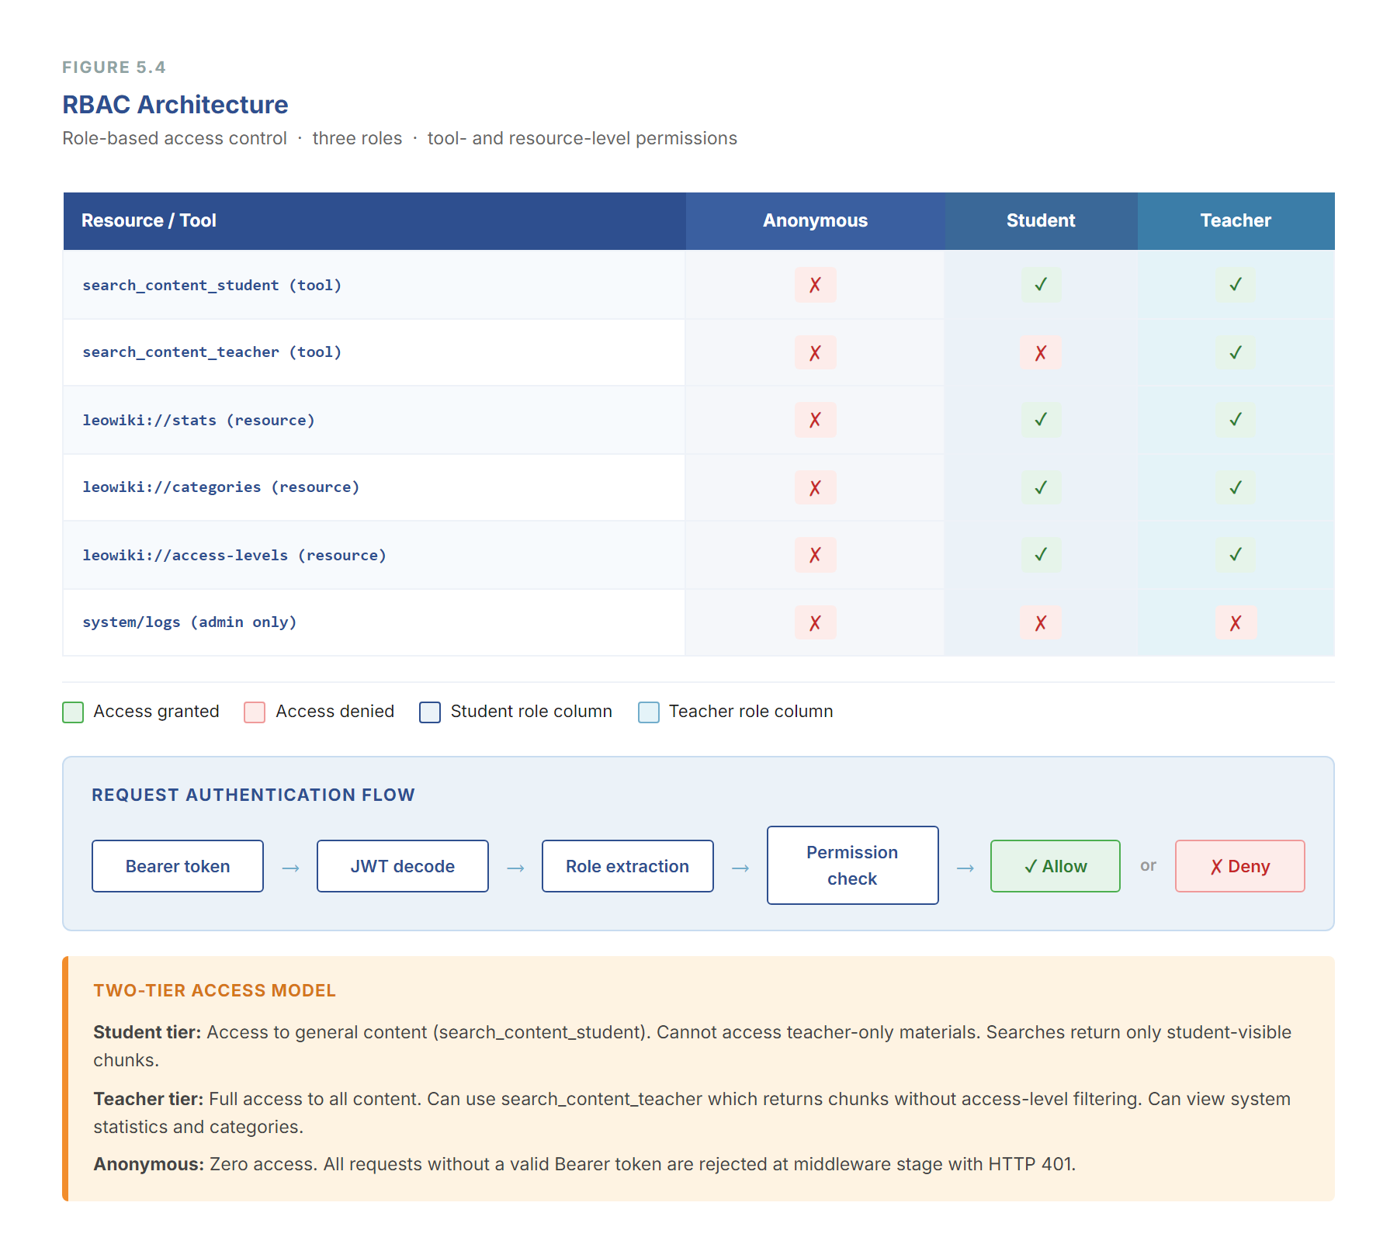
Task: Click the 'Student tier:' bold label
Action: (147, 1032)
